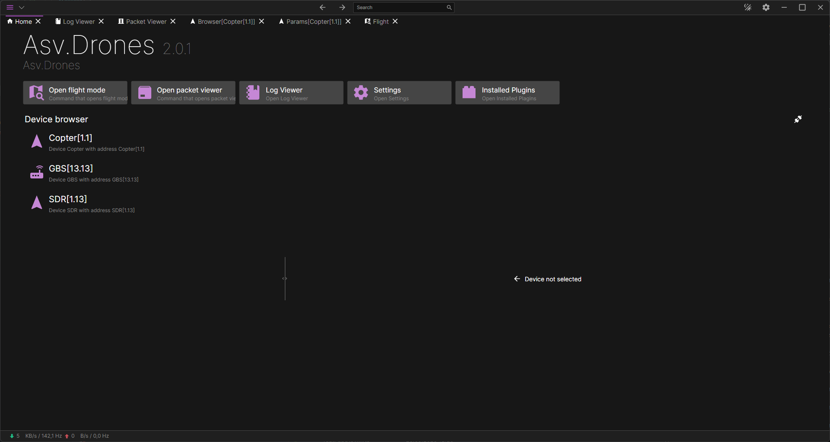Close the Params[Copter[1.1]] tab

coord(348,22)
